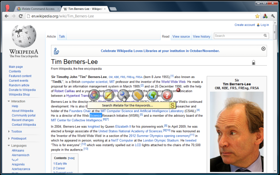Follow the knighted link
Screen dimensions: 280x175
[x=94, y=127]
